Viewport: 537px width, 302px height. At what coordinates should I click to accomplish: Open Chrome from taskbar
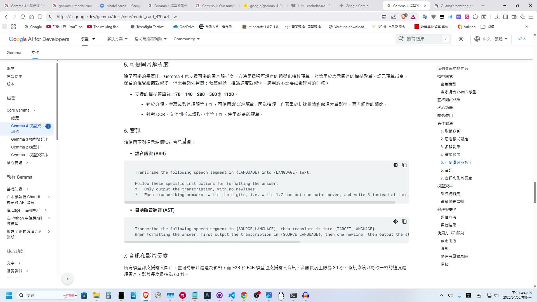[x=244, y=295]
